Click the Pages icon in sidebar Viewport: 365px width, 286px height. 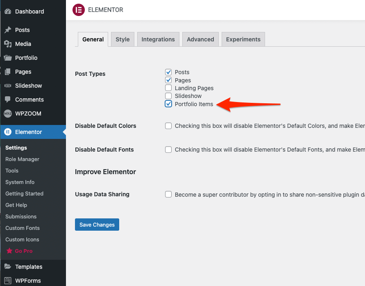(8, 72)
